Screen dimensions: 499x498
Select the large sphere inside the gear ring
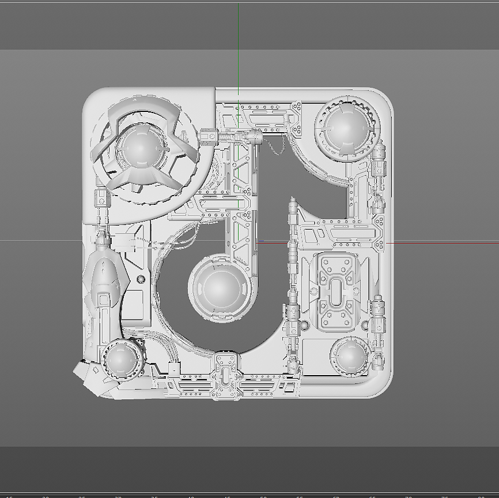point(140,148)
